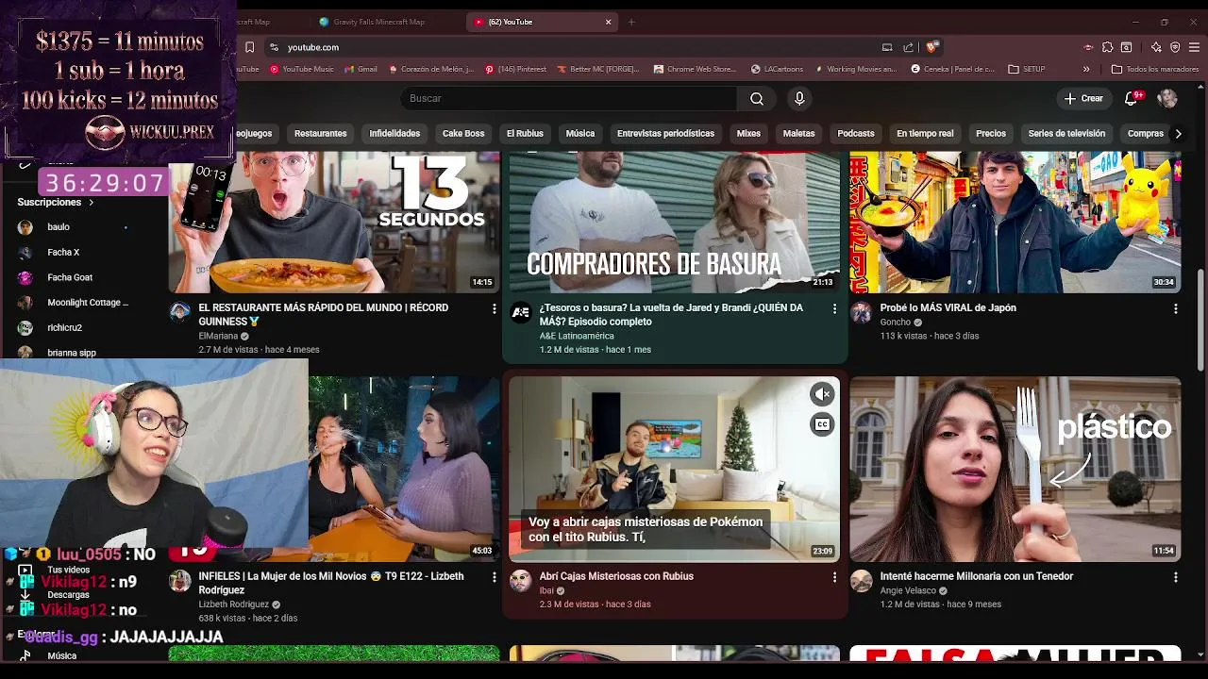The image size is (1208, 679).
Task: Open the notifications bell
Action: (1131, 98)
